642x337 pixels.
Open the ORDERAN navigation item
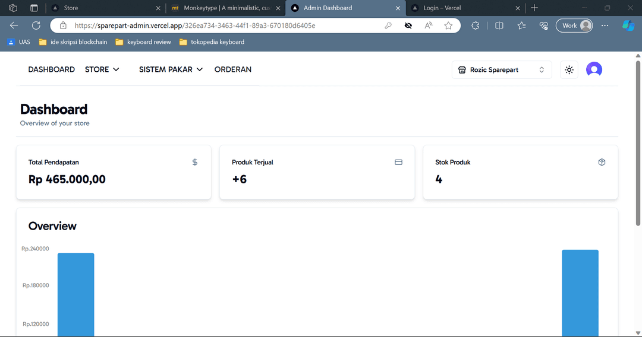[233, 69]
